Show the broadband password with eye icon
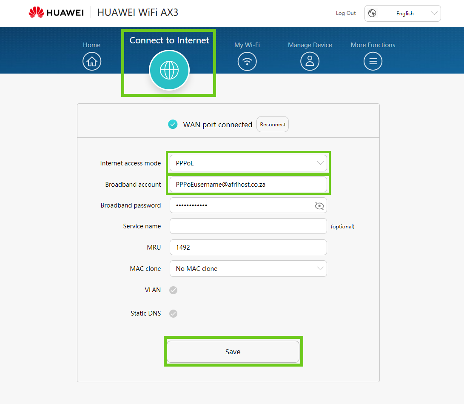Screen dimensions: 464x404 pos(319,206)
